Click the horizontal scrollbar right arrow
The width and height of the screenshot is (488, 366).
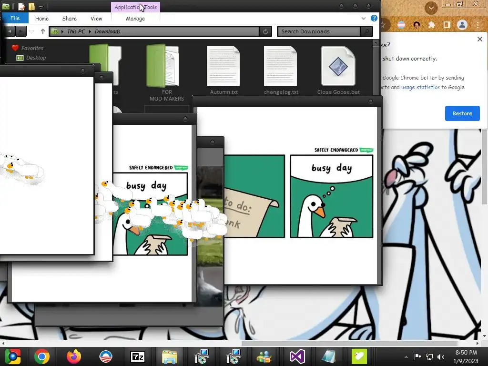[477, 343]
